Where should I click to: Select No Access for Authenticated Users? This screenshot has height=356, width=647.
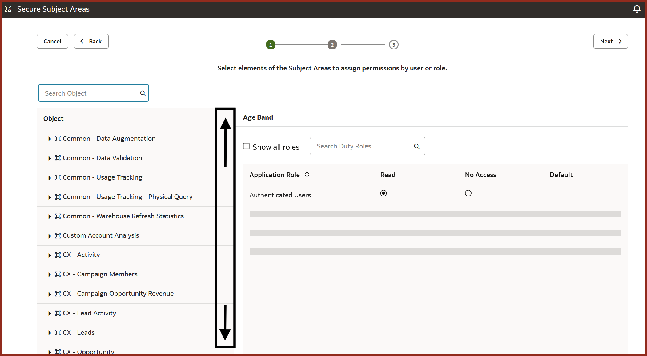point(468,193)
